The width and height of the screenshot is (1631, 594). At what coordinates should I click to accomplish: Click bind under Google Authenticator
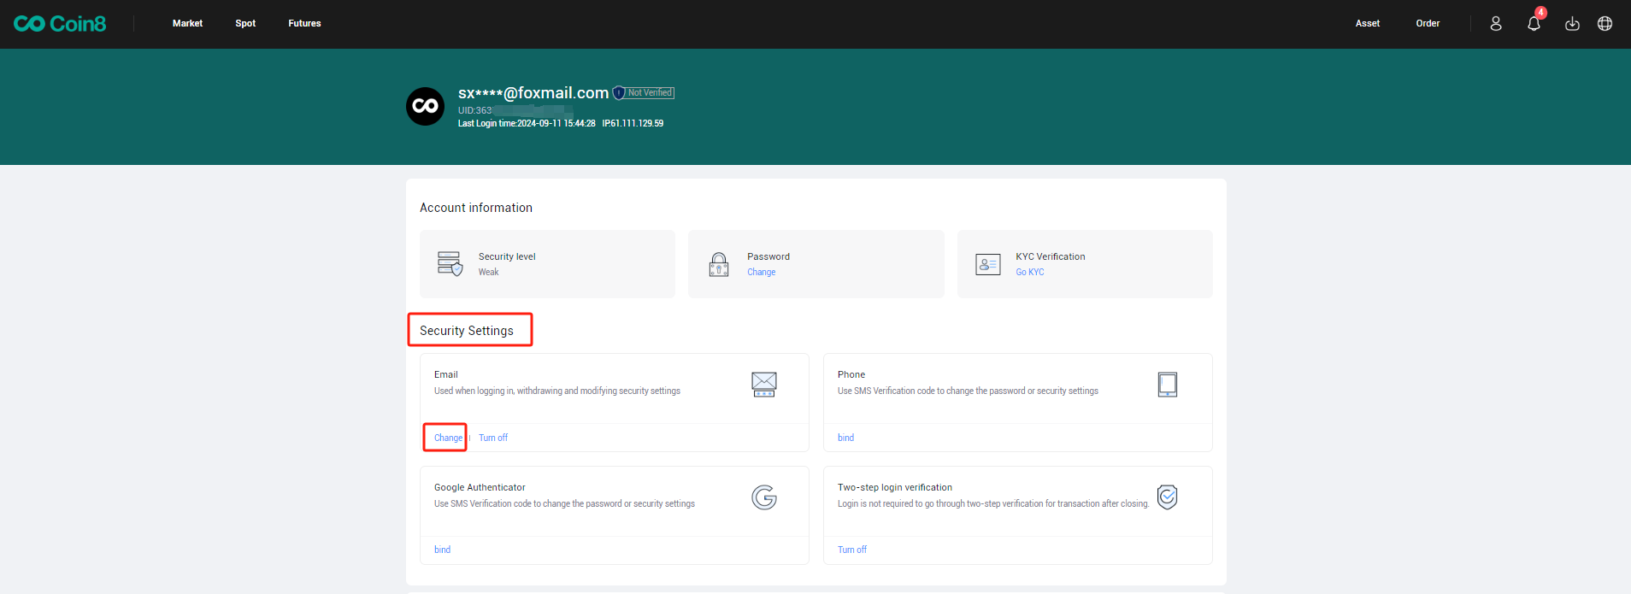(442, 550)
